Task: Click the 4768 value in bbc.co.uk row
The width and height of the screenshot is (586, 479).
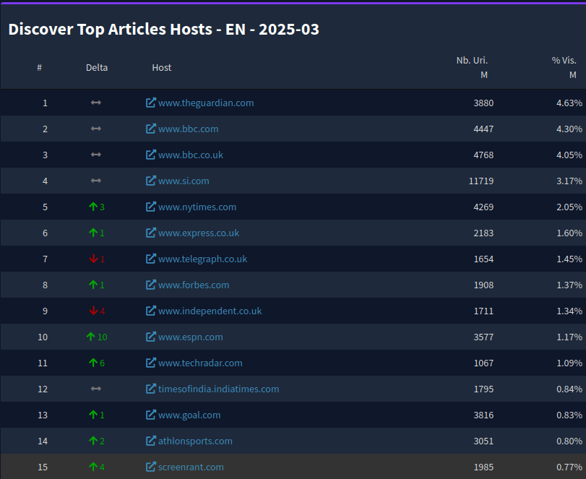Action: 483,155
